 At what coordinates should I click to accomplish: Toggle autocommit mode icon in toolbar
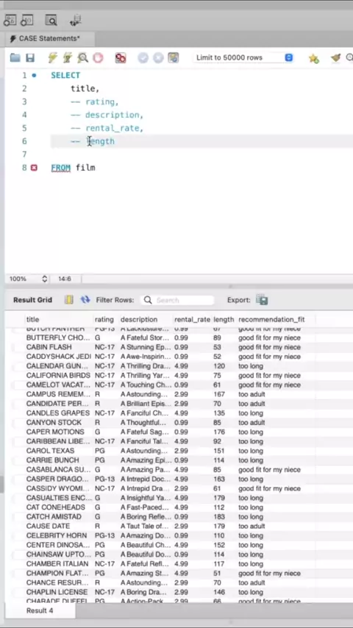click(x=173, y=57)
